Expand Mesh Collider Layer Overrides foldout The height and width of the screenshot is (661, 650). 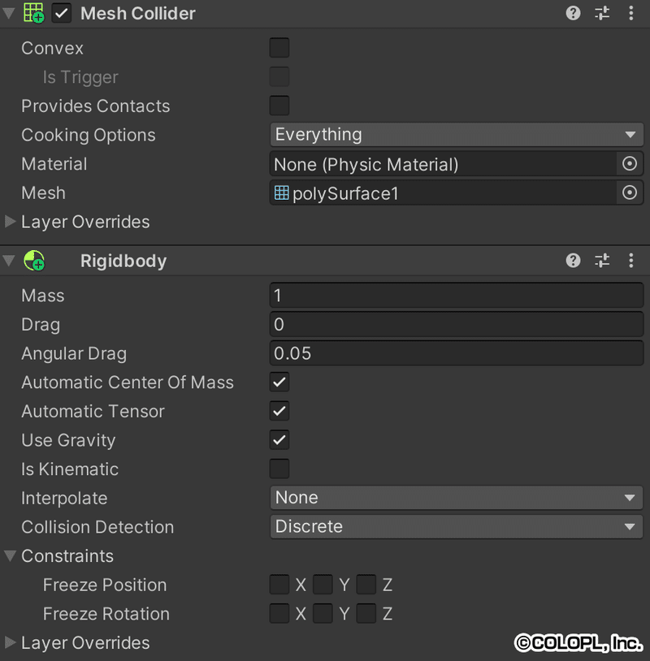click(11, 222)
